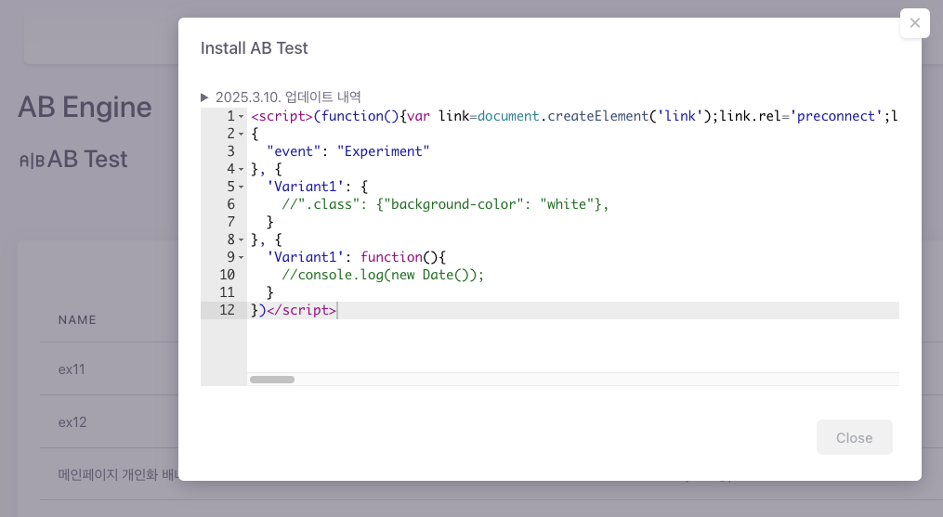Collapse code fold arrow on line 4

(242, 170)
